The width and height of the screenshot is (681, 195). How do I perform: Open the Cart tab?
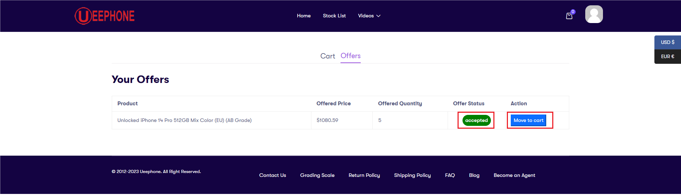328,56
